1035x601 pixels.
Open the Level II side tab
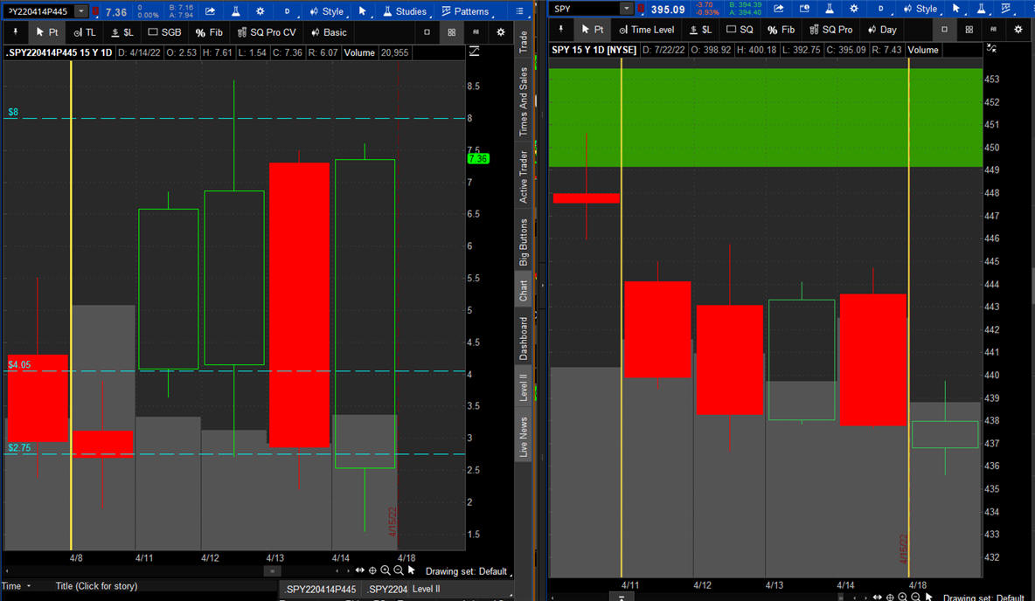point(524,387)
